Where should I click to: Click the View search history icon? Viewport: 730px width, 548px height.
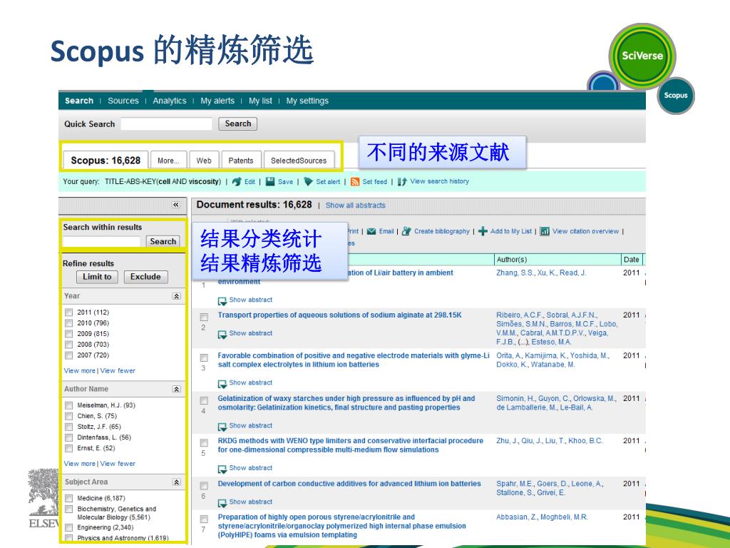pos(402,182)
